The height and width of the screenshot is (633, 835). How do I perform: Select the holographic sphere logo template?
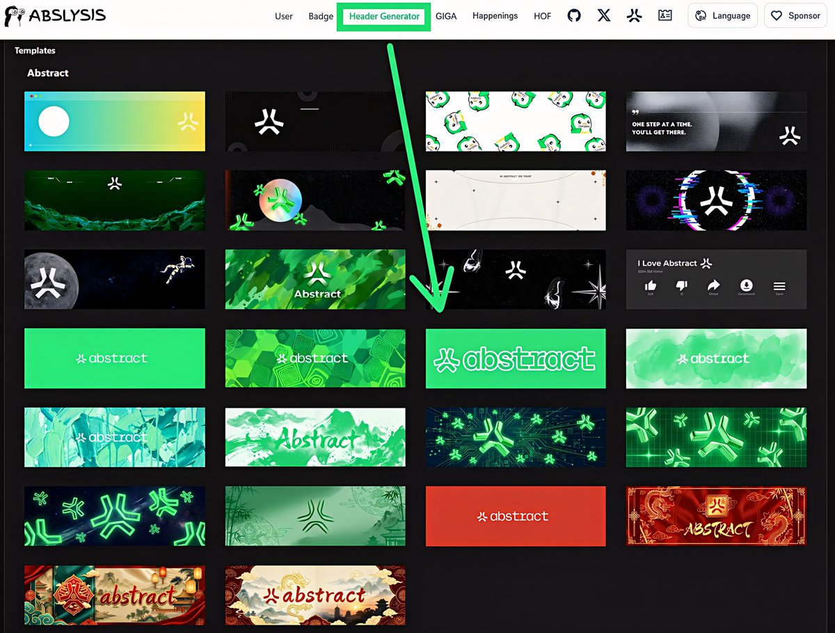(x=315, y=200)
